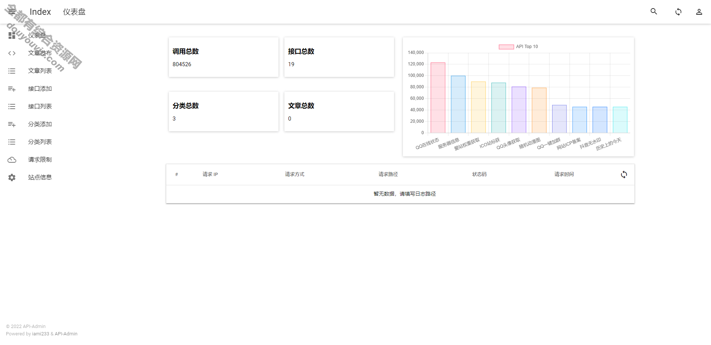Image resolution: width=711 pixels, height=345 pixels.
Task: Click the teal ICO站标获 bar
Action: [499, 108]
